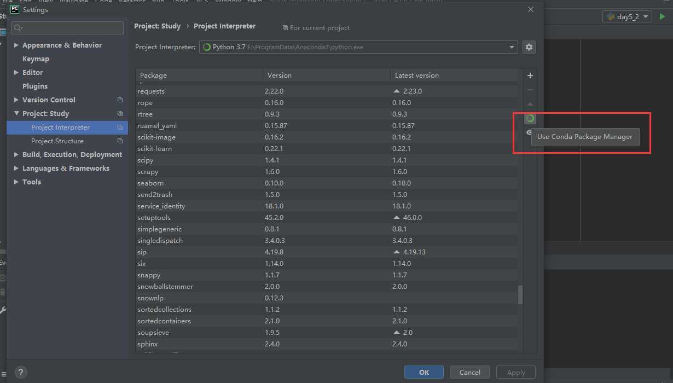Click the Cancel button
The width and height of the screenshot is (673, 383).
[x=469, y=372]
